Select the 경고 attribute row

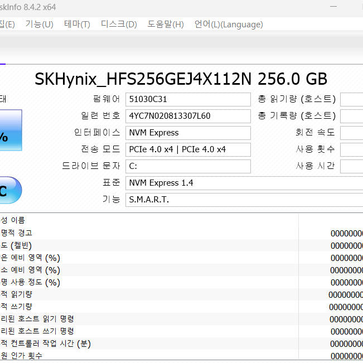(x=182, y=233)
